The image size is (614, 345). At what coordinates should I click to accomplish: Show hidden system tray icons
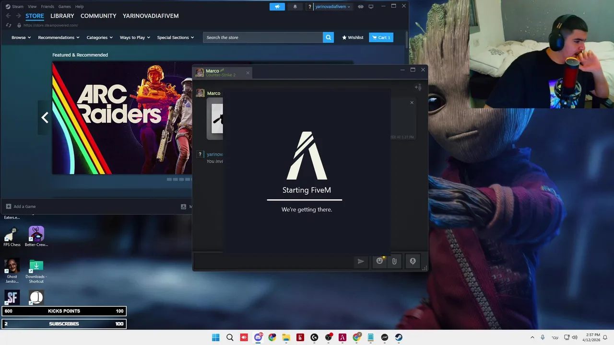[x=532, y=337]
